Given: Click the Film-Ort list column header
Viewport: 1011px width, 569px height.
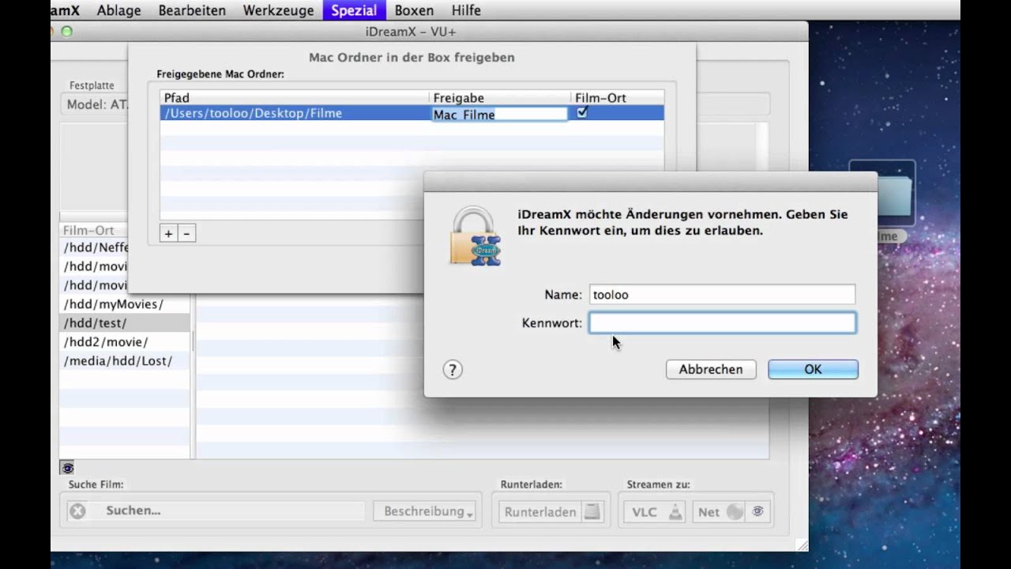Looking at the screenshot, I should (94, 230).
